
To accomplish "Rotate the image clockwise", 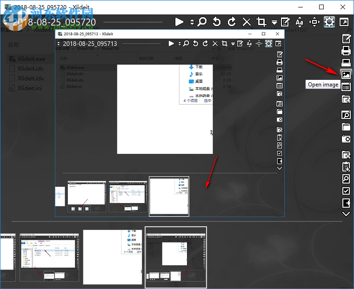I will click(x=232, y=22).
